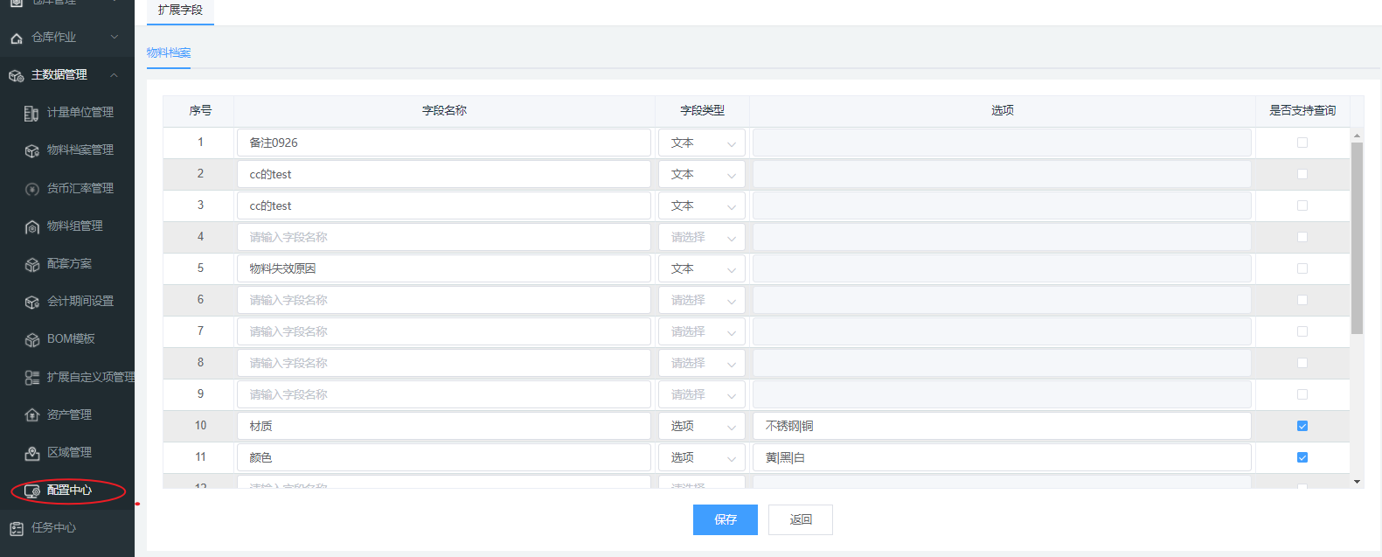The image size is (1382, 557).
Task: Collapse the 主数据管理 menu section
Action: [114, 75]
